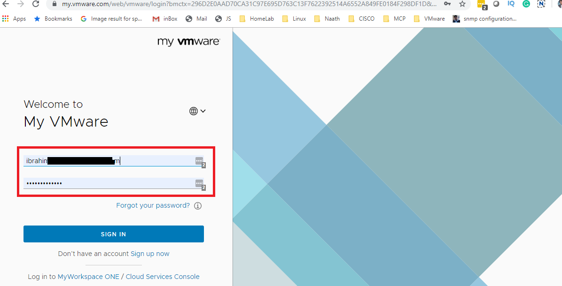Expand the CISCO bookmarks folder
Image resolution: width=562 pixels, height=286 pixels.
(367, 18)
